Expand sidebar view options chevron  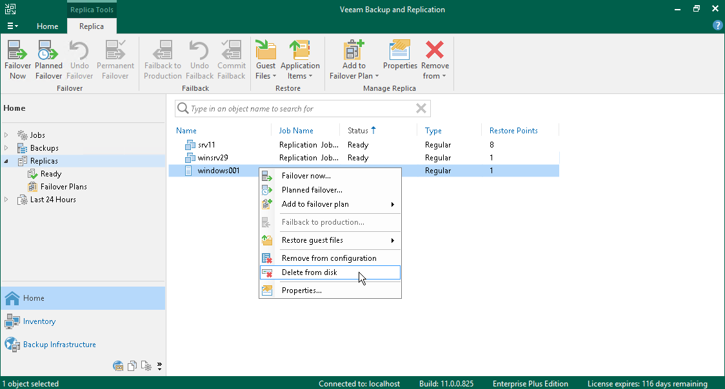click(x=159, y=366)
